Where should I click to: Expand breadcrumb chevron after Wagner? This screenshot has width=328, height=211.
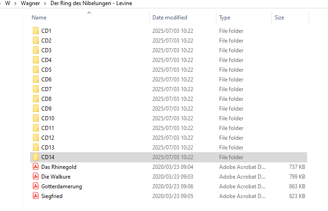coord(45,4)
